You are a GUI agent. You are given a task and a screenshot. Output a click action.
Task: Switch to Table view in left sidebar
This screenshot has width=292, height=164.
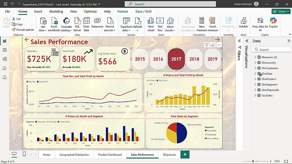[5, 50]
